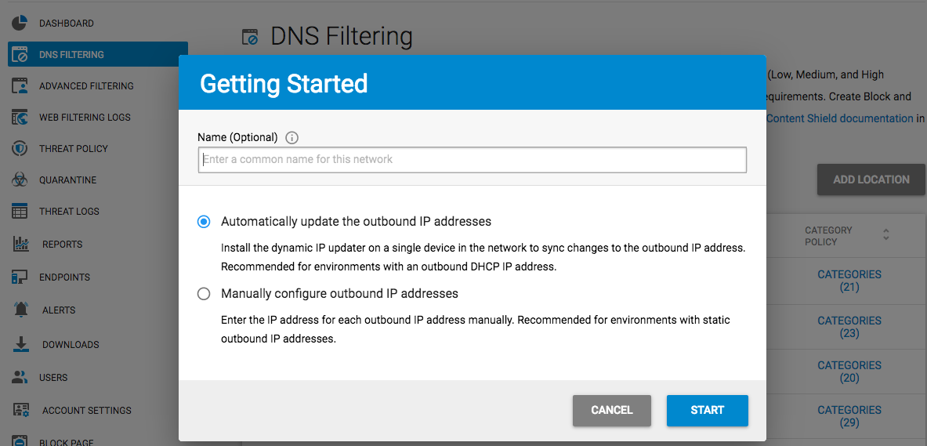This screenshot has width=927, height=446.
Task: Click the Reports chart icon
Action: [21, 244]
